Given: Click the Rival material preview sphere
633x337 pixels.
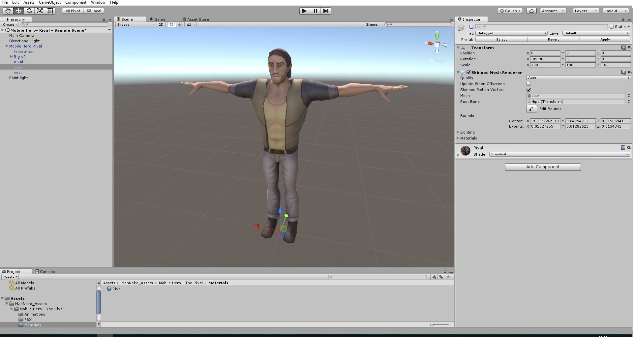Looking at the screenshot, I should point(465,151).
